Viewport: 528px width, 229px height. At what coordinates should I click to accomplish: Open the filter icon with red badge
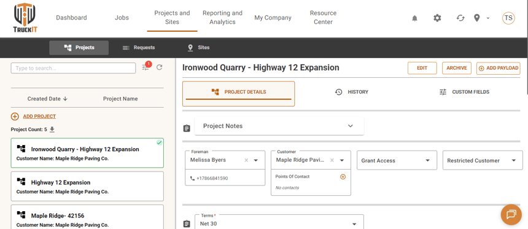click(x=146, y=67)
